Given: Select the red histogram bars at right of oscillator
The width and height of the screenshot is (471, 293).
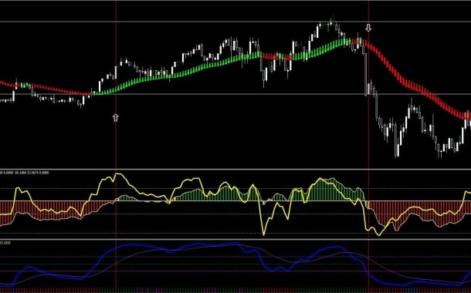Looking at the screenshot, I should point(418,213).
